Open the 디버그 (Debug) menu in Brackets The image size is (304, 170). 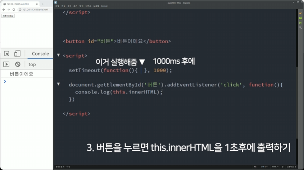click(89, 6)
